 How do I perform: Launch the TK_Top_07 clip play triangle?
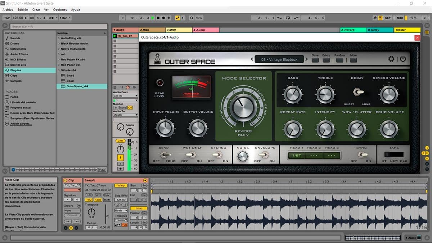coord(115,36)
